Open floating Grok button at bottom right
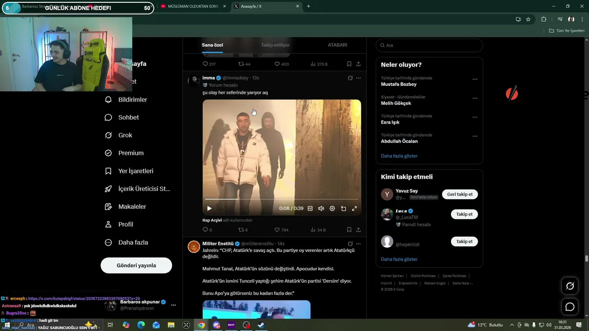The width and height of the screenshot is (589, 331). pos(570,286)
